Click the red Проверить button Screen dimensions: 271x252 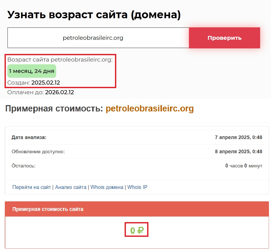point(224,38)
